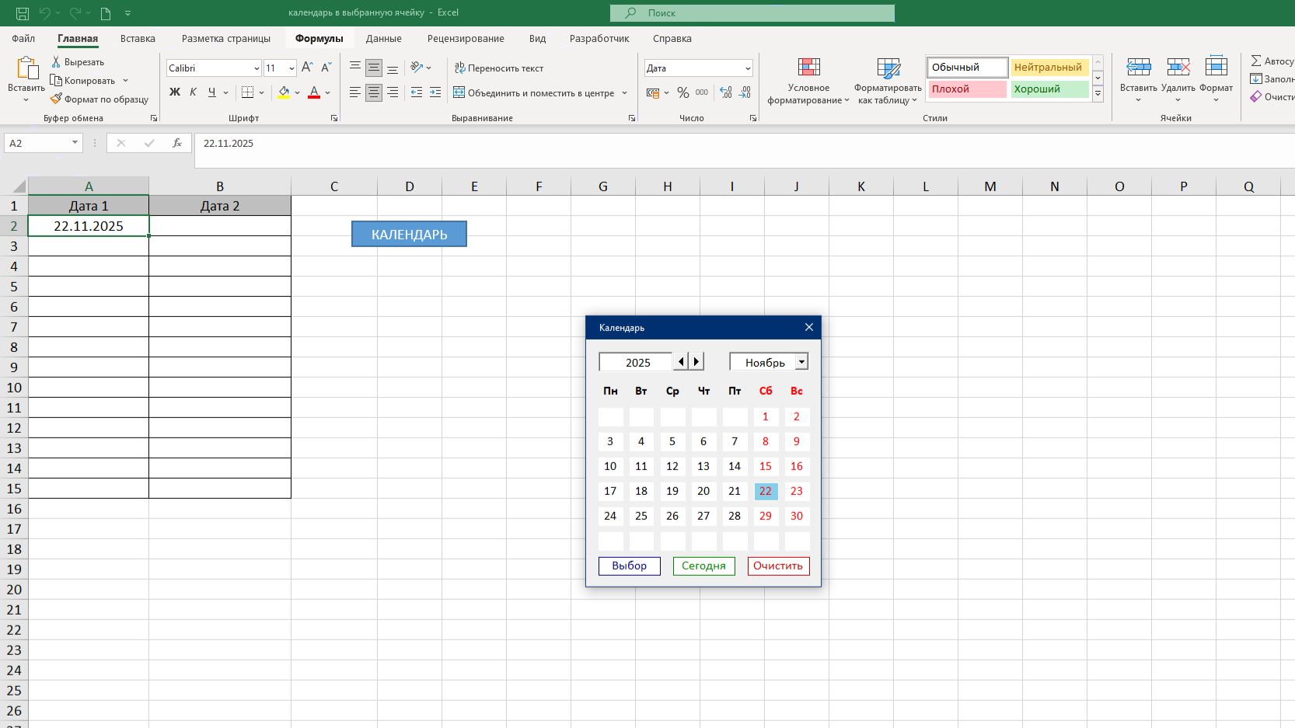Toggle bold formatting (Ж)

coord(174,92)
